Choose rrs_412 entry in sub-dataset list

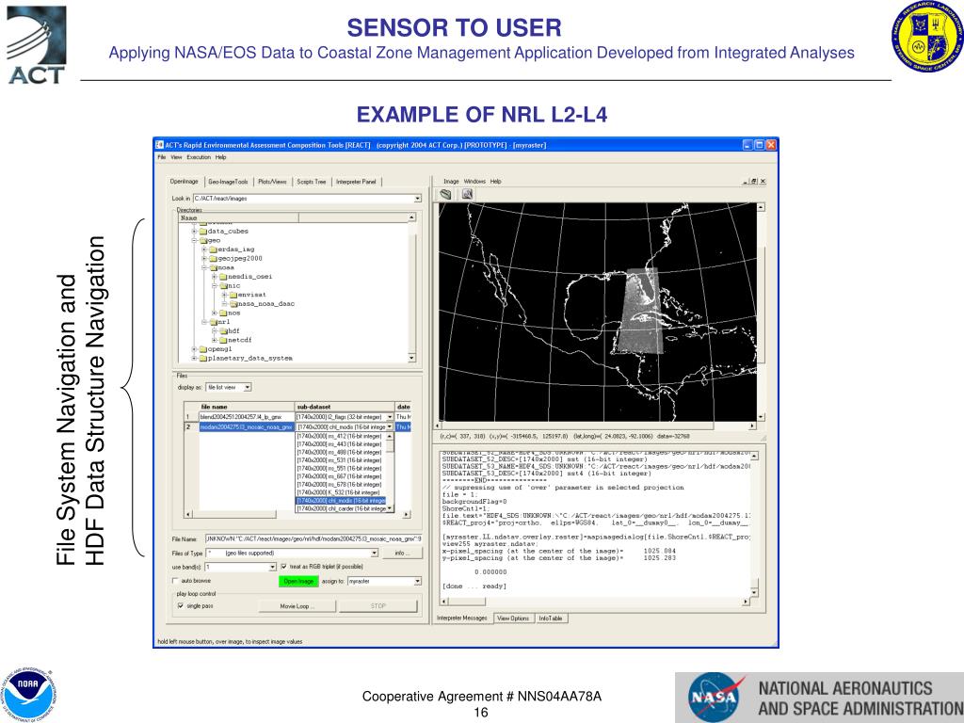coord(340,436)
